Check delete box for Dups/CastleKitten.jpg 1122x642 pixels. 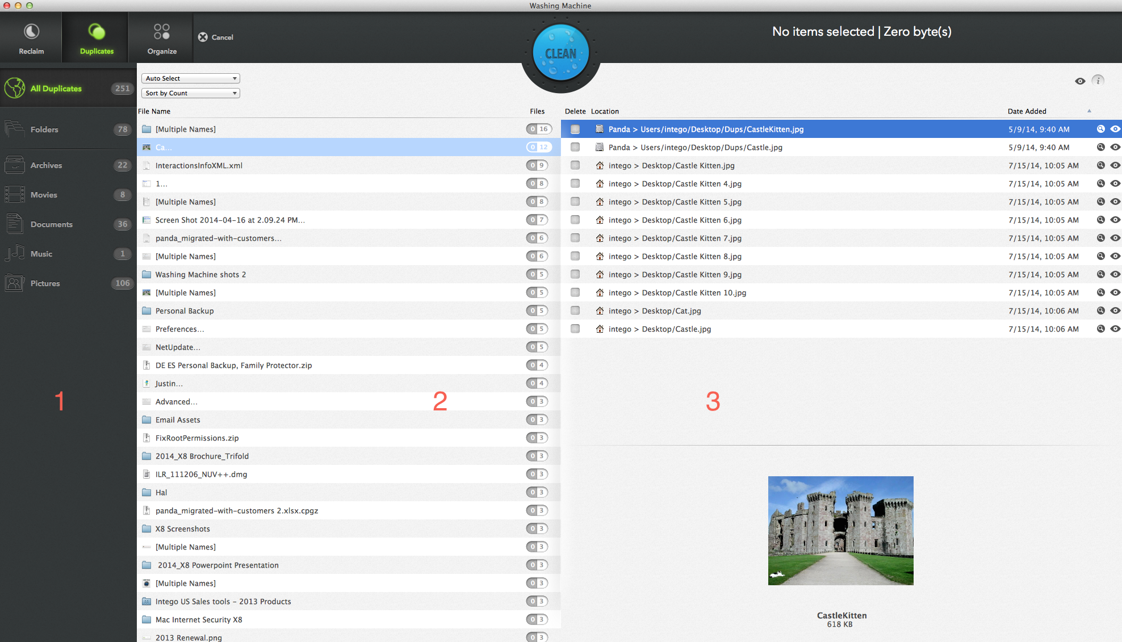click(x=575, y=129)
